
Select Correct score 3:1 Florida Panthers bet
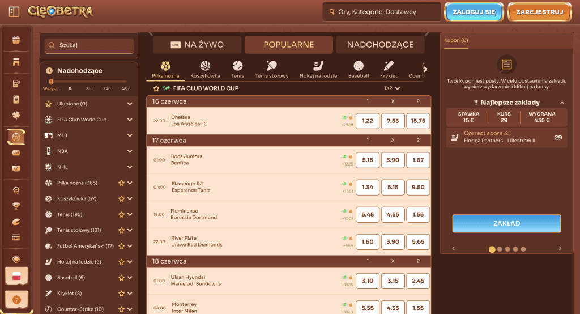(506, 137)
